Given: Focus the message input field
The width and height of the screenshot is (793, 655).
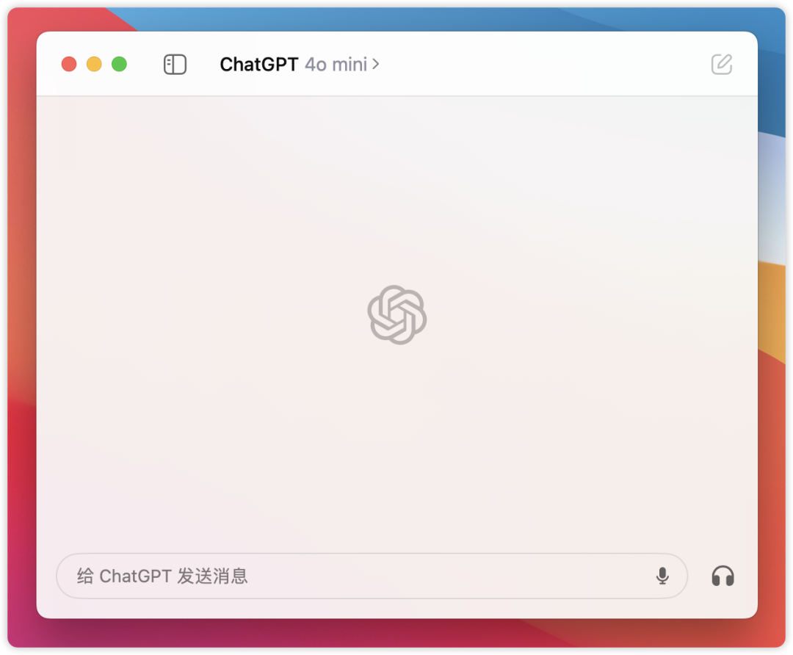Looking at the screenshot, I should point(372,576).
